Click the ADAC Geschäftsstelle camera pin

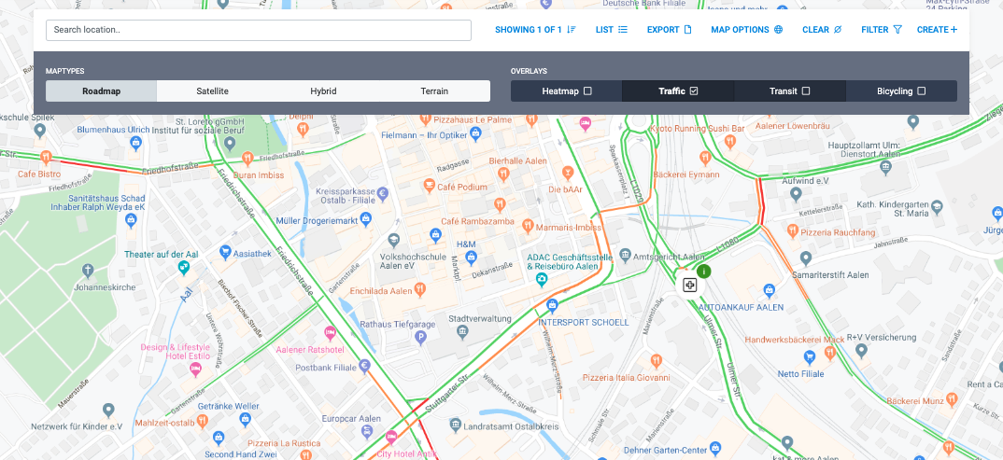542,279
